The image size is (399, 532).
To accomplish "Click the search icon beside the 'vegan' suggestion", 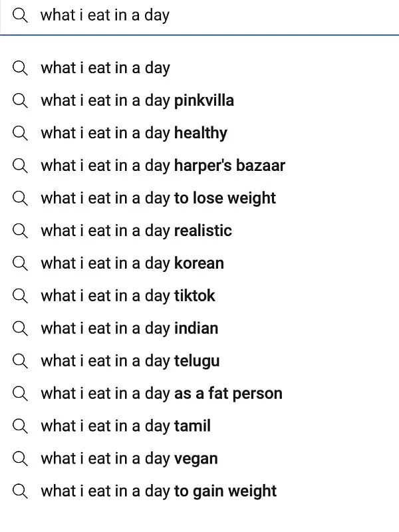I will (x=20, y=458).
